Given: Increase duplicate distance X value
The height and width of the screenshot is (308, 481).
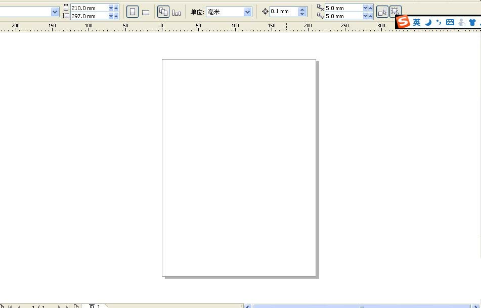Looking at the screenshot, I should click(370, 8).
